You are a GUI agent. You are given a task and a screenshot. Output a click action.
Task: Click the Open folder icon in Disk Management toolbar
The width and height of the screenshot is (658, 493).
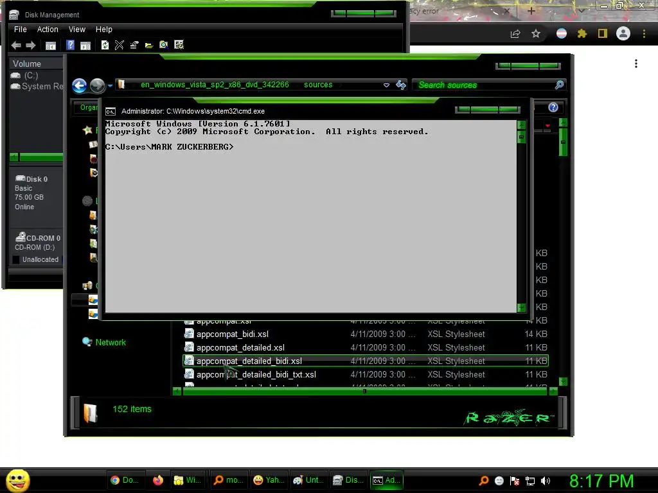click(x=149, y=46)
